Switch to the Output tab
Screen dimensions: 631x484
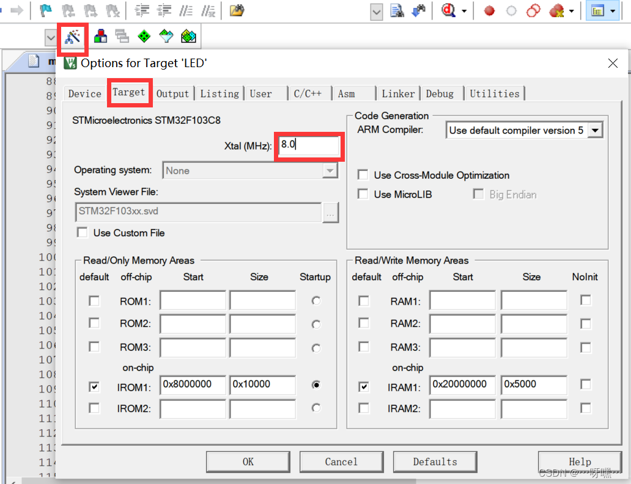click(172, 93)
